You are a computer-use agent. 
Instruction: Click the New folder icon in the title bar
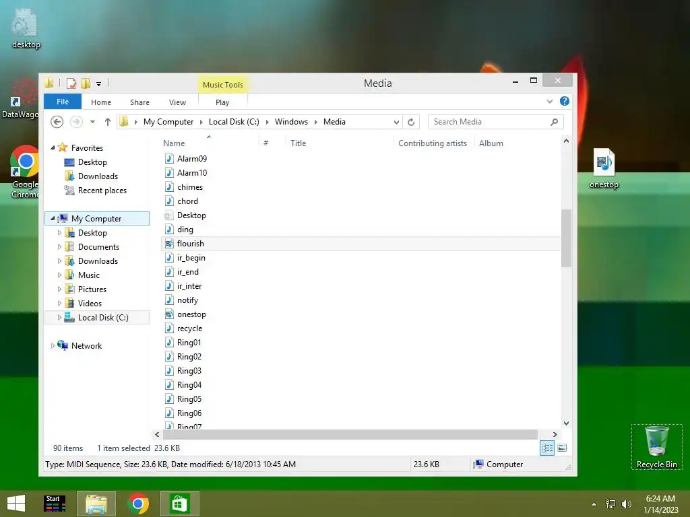[x=86, y=83]
